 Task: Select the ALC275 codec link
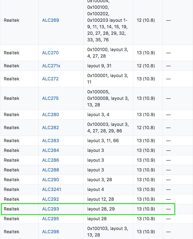coord(50,98)
